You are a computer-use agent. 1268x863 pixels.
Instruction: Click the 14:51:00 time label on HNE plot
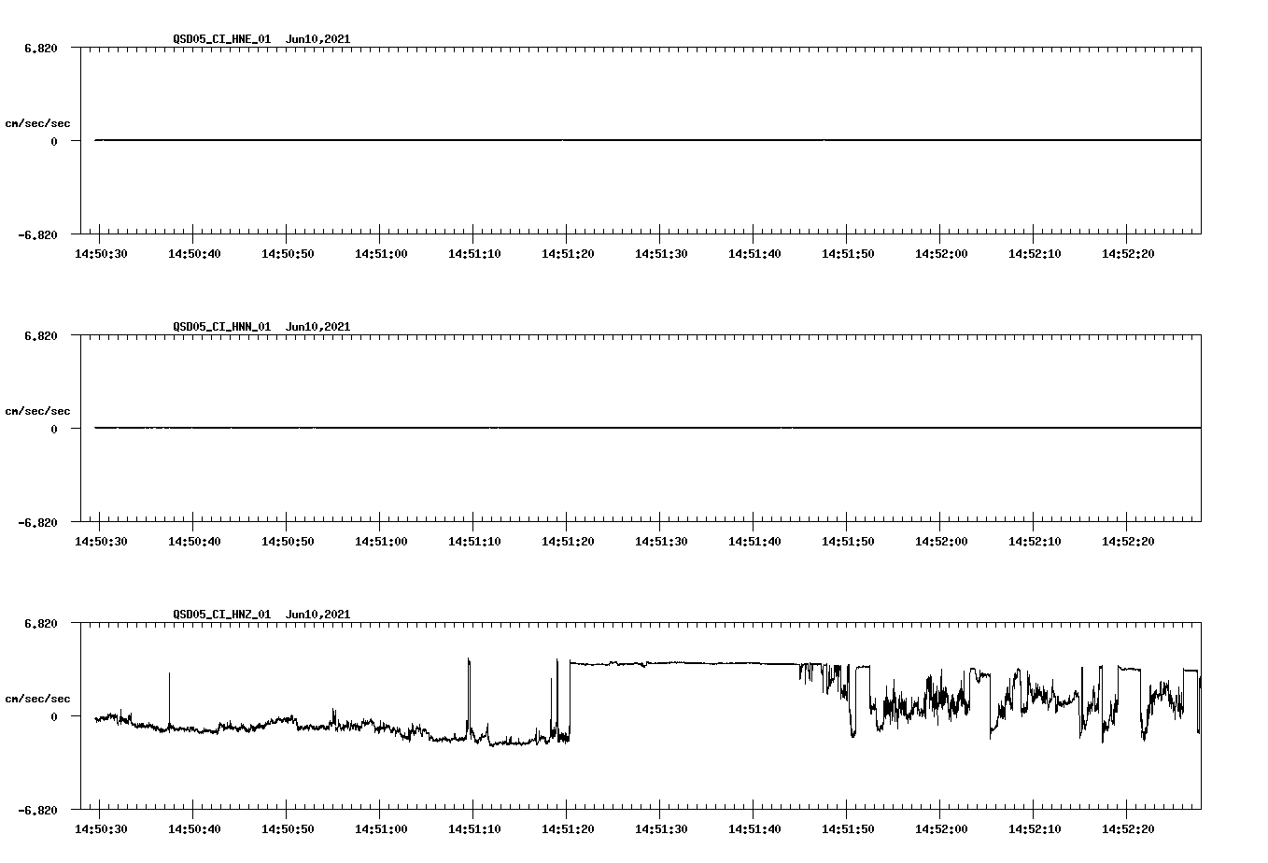381,254
